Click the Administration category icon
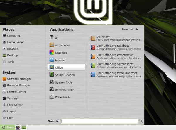 [52, 89]
